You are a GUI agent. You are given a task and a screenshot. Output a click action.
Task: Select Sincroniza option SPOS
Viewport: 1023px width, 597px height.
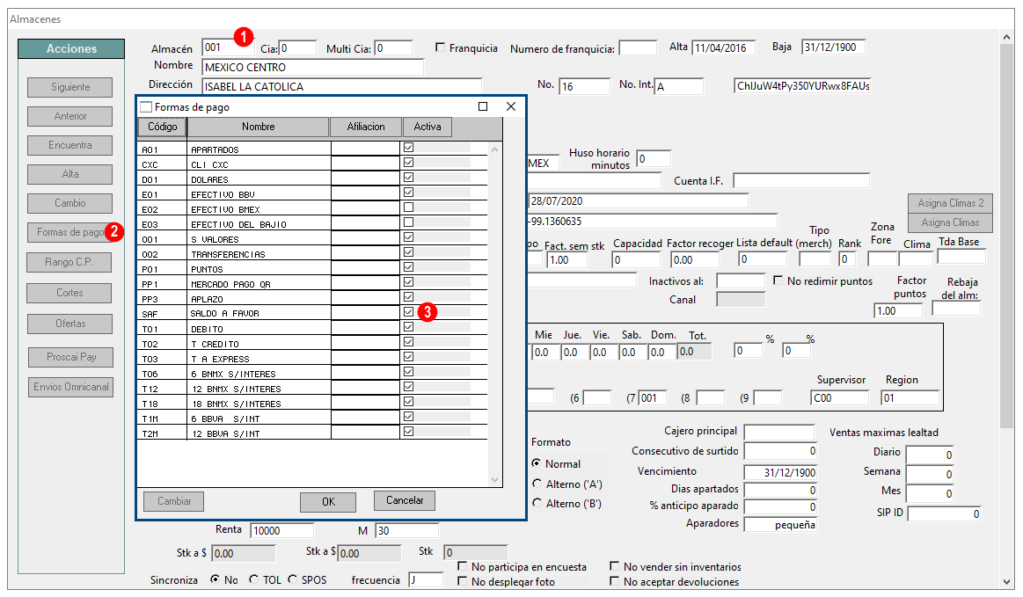[292, 579]
